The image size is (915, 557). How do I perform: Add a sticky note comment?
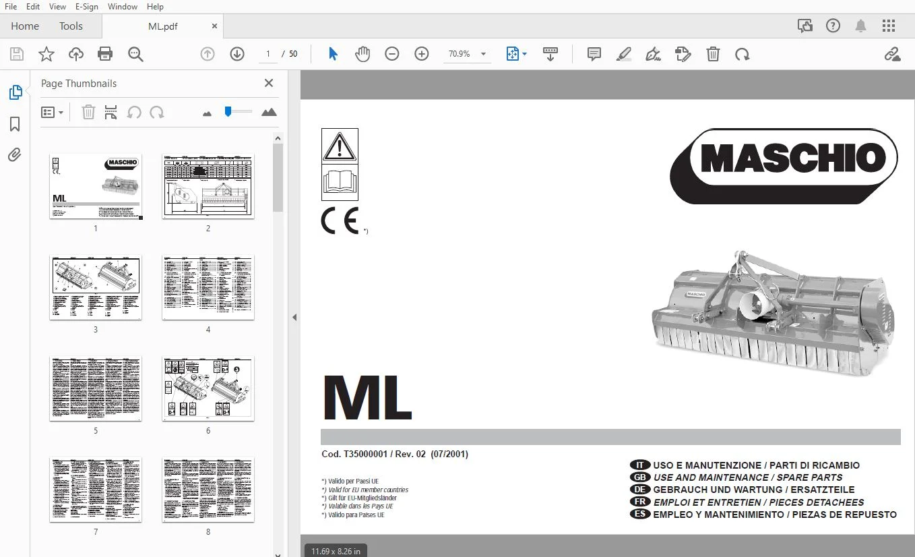[x=594, y=54]
